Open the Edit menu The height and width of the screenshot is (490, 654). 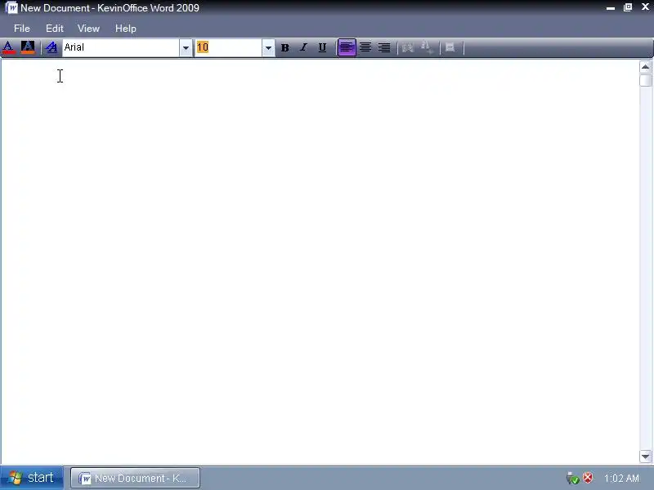55,29
